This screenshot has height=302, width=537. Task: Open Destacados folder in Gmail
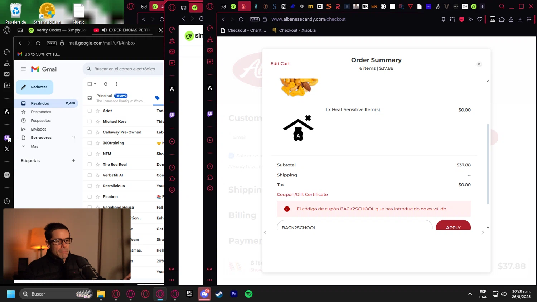click(x=41, y=112)
